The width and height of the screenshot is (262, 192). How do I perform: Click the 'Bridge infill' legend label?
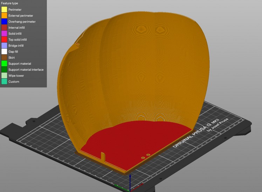[x=16, y=46]
